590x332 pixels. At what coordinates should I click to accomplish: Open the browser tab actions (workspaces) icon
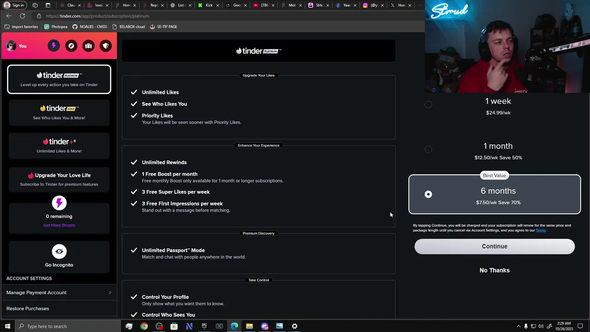click(35, 5)
